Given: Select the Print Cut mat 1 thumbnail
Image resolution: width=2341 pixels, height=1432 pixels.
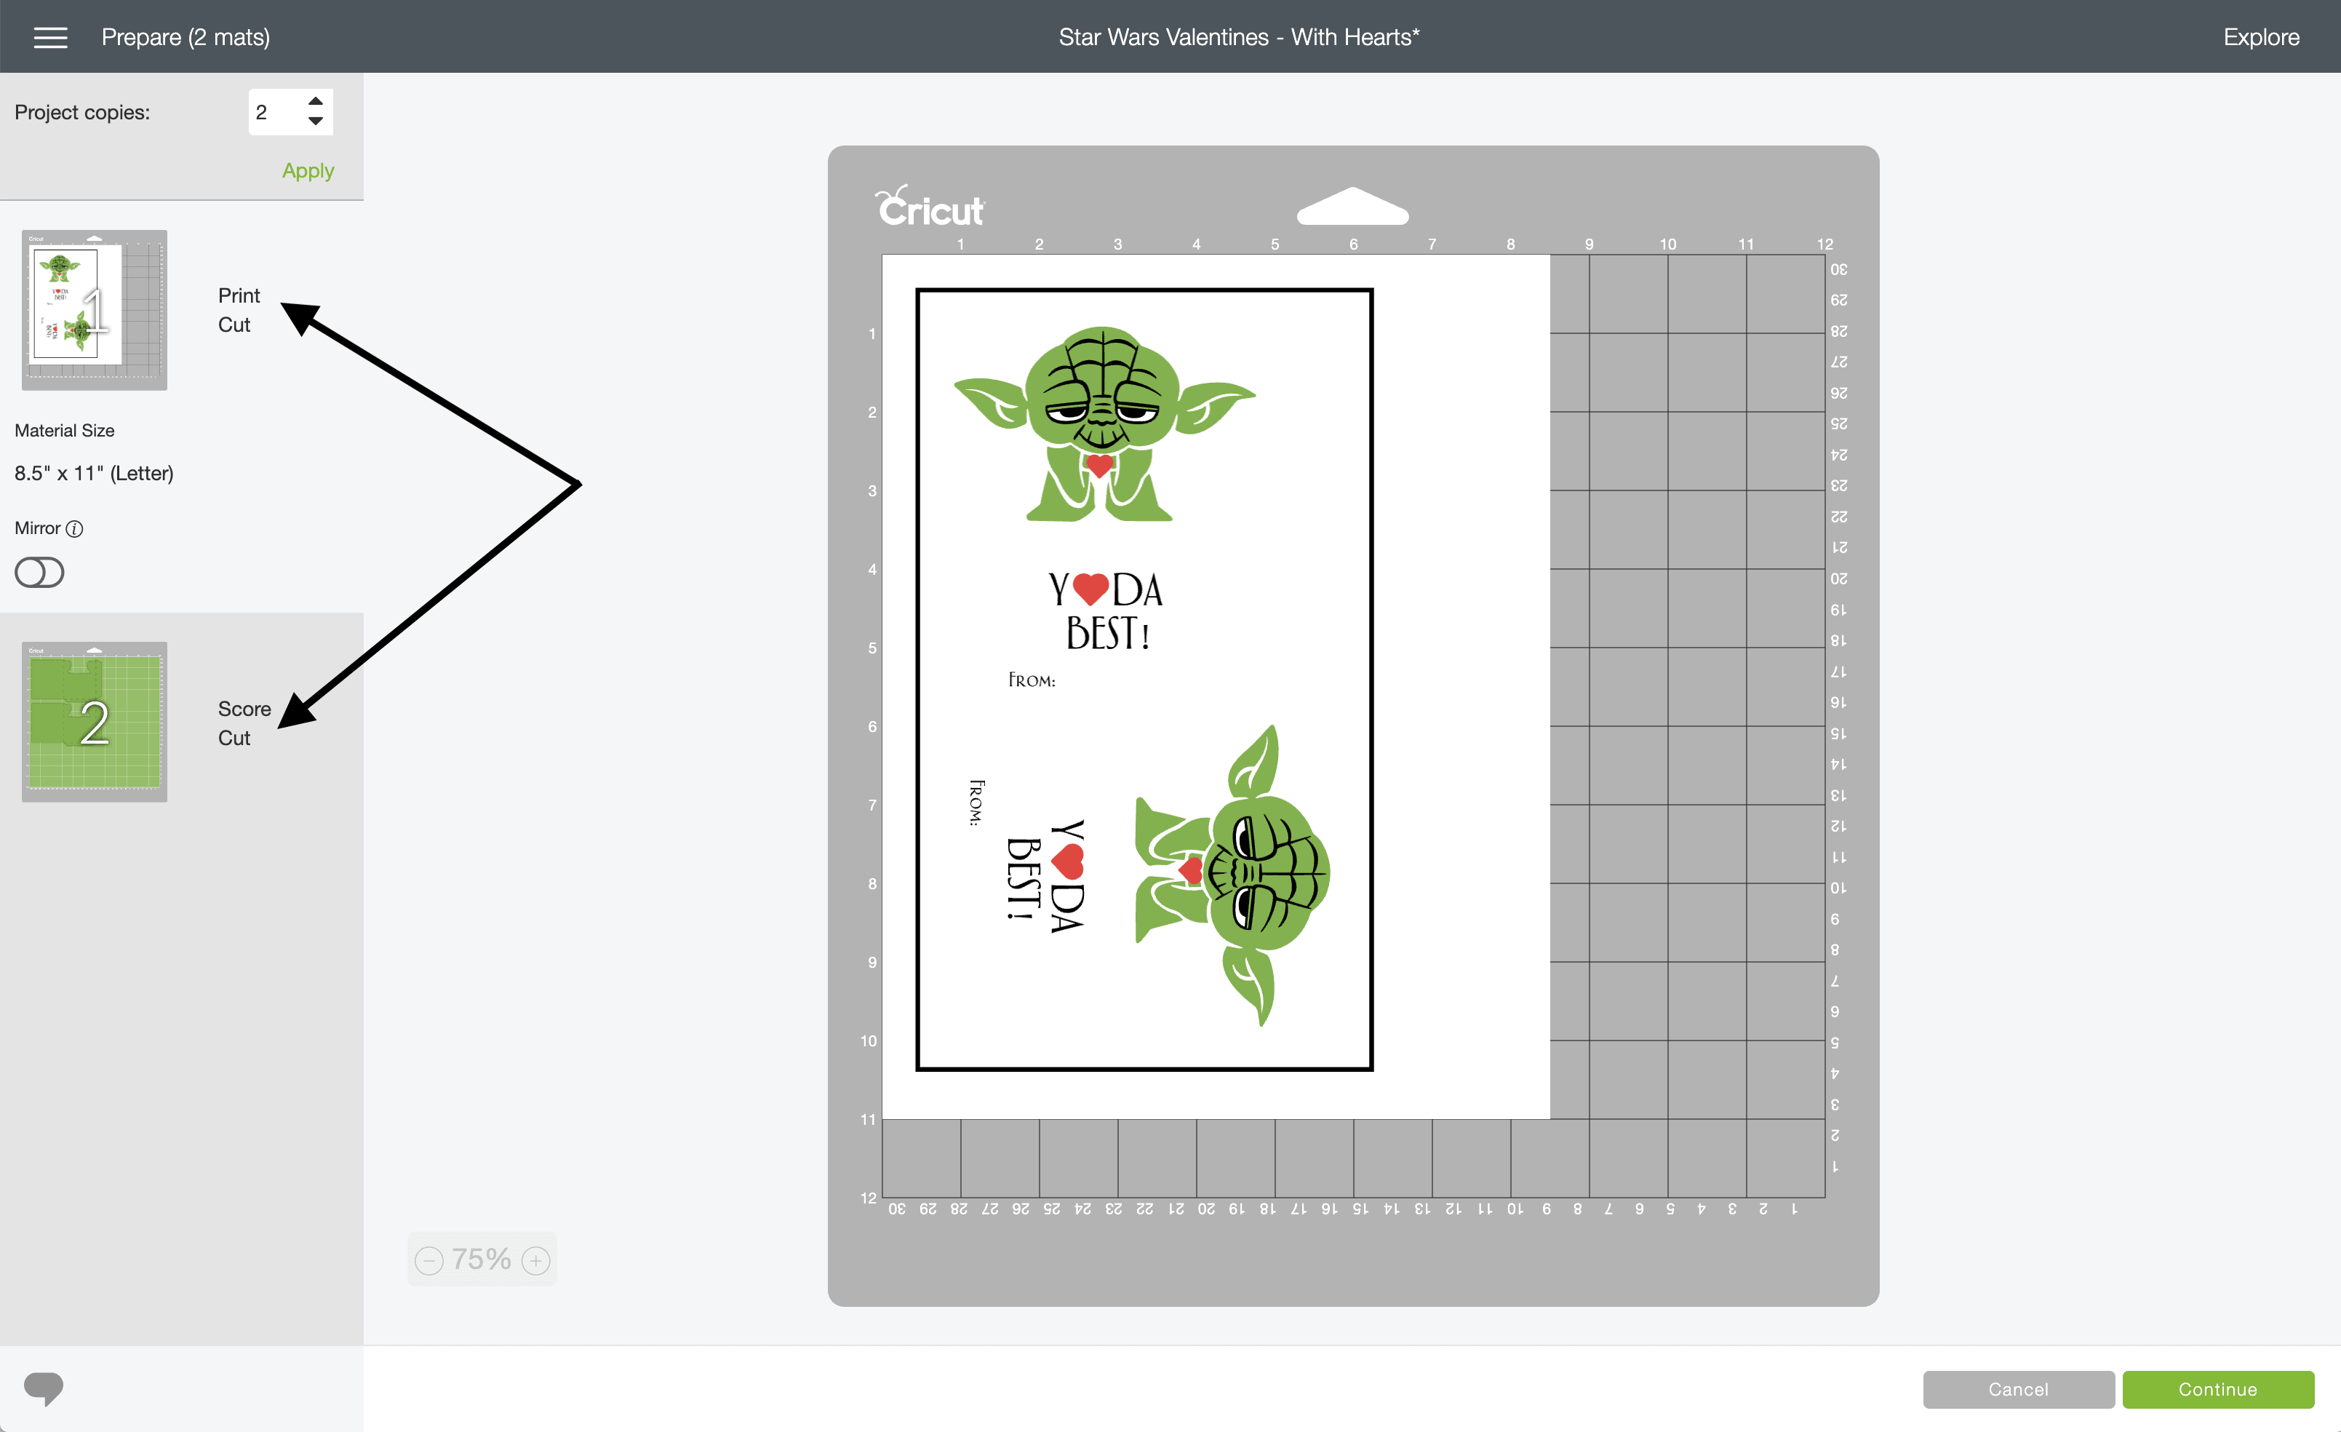Looking at the screenshot, I should click(94, 310).
